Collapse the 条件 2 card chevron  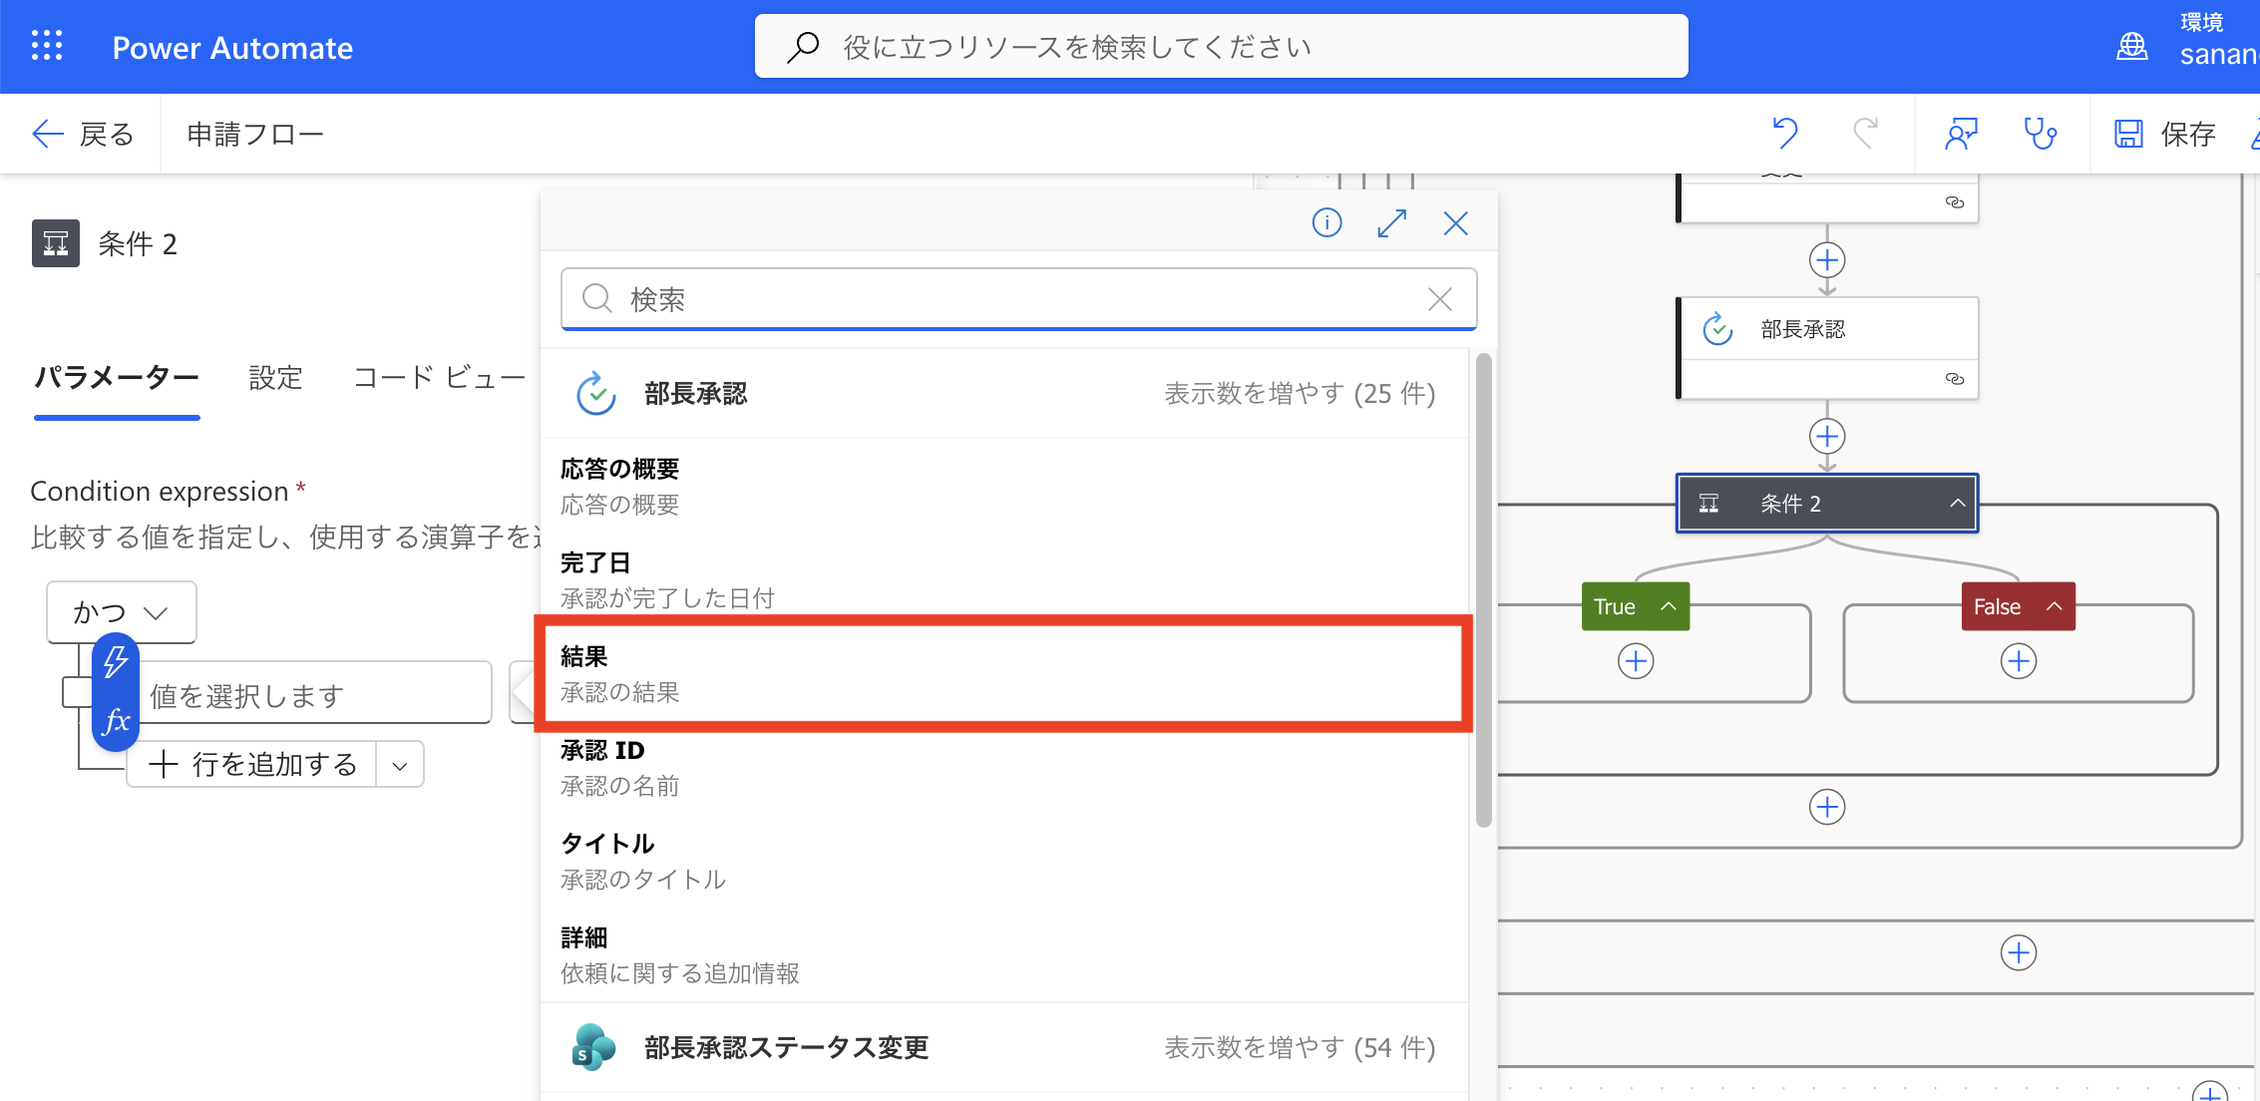pos(1958,503)
